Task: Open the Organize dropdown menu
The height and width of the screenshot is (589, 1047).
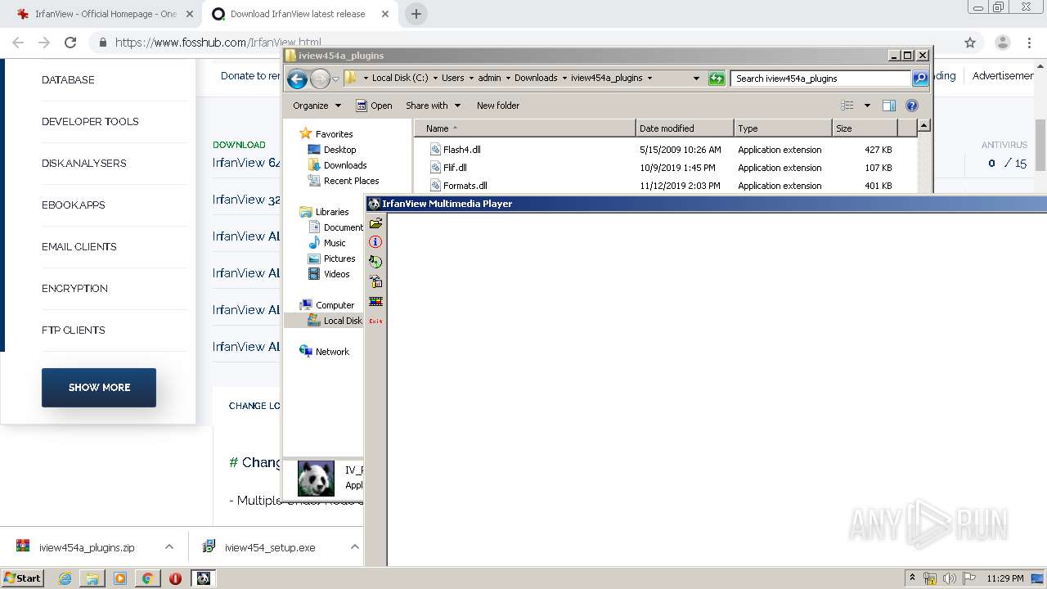Action: pos(317,106)
